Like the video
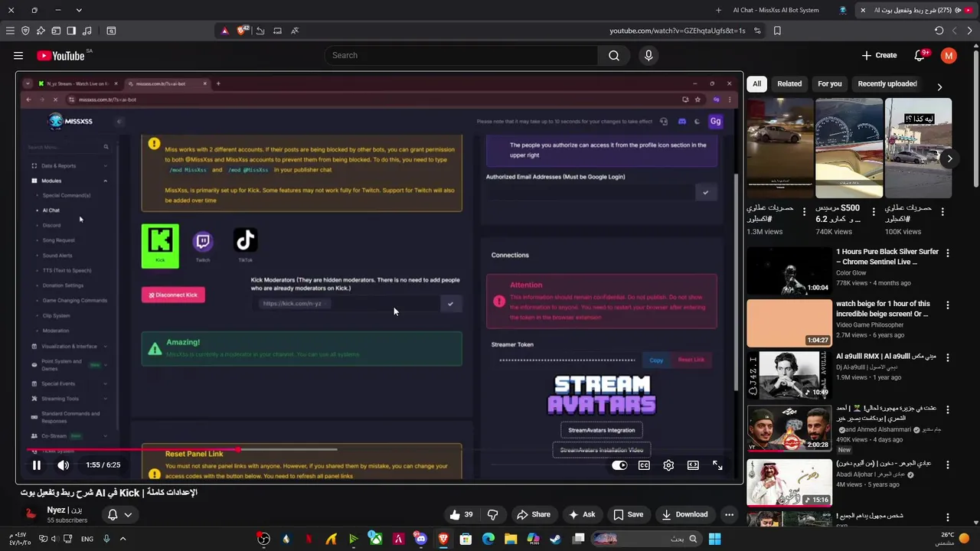This screenshot has width=980, height=551. tap(462, 514)
